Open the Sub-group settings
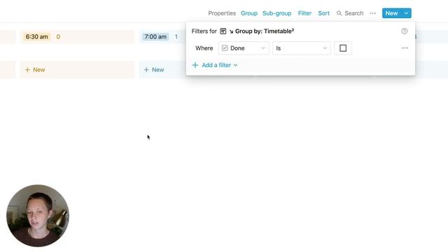448x252 pixels. pyautogui.click(x=277, y=13)
